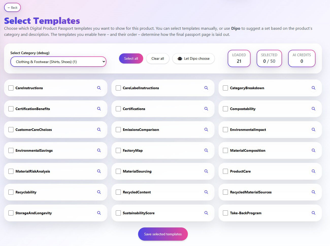
Task: Open the MaterialComposition preview icon
Action: pyautogui.click(x=313, y=150)
